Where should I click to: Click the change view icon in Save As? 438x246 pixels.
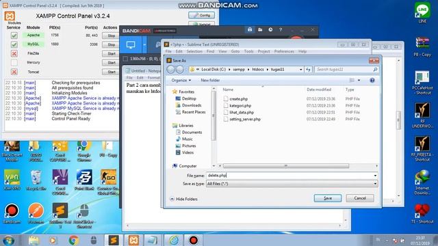coord(352,81)
